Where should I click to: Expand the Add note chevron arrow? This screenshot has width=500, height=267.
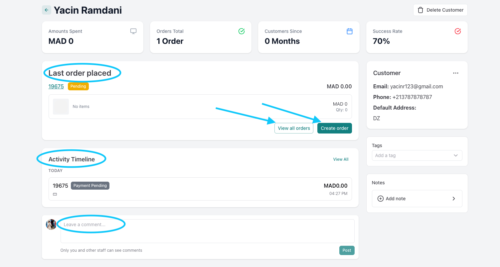pyautogui.click(x=454, y=199)
